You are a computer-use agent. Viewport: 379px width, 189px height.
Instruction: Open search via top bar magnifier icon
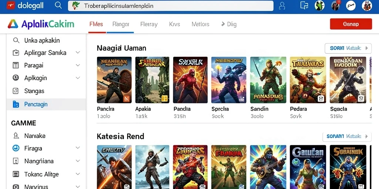pos(58,5)
